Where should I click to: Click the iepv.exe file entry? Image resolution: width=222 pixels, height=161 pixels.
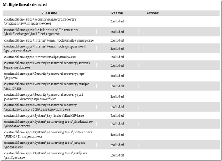(x=41, y=76)
